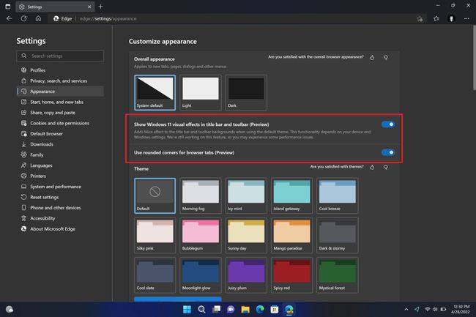Screen dimensions: 476x317
Task: Select Appearance in settings sidebar
Action: (60, 92)
